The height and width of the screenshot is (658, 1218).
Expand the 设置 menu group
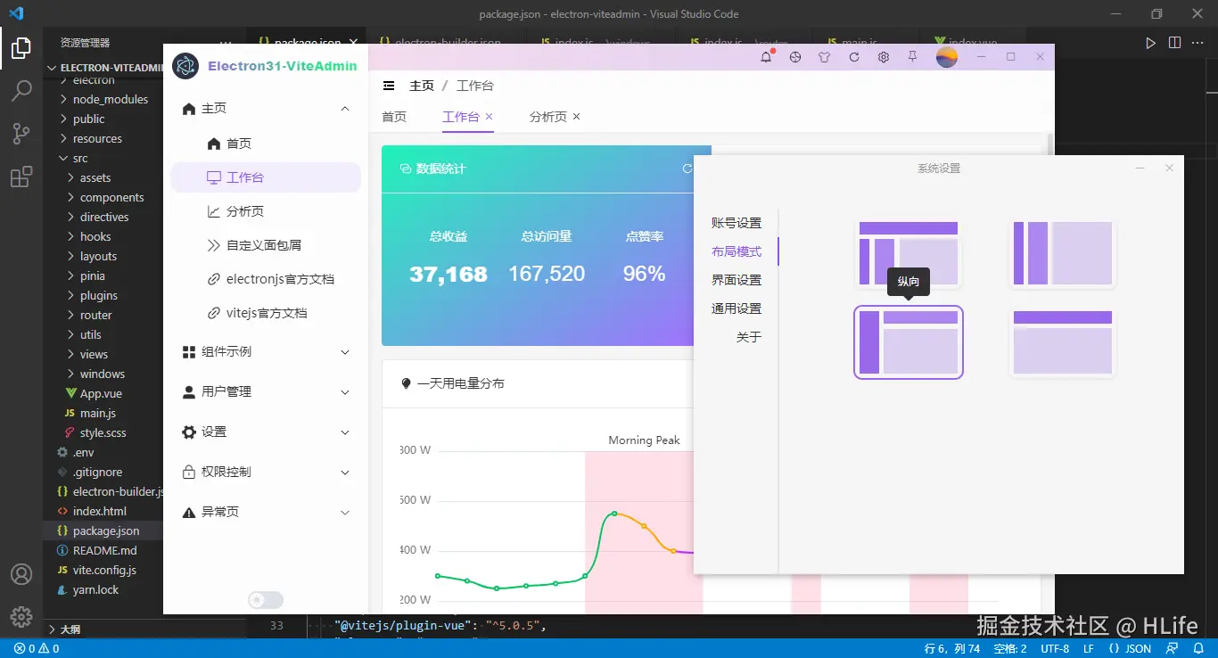(266, 432)
